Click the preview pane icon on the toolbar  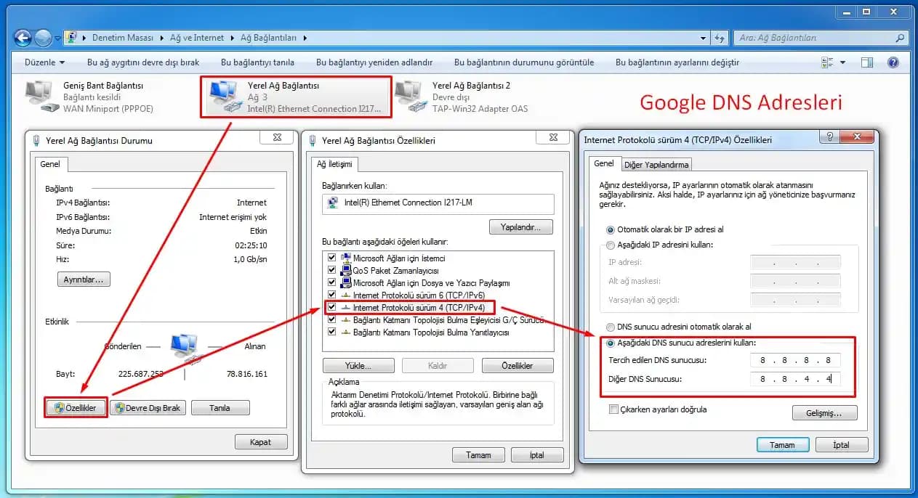(866, 62)
